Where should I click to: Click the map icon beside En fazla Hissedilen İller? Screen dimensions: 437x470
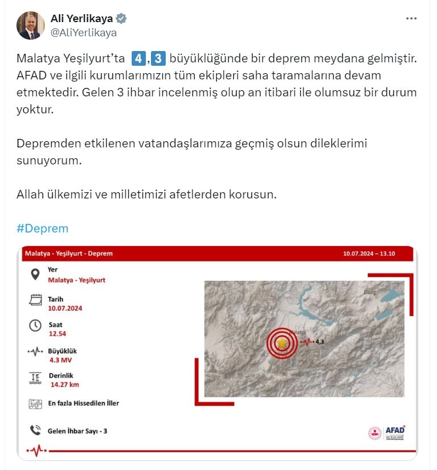tap(35, 404)
